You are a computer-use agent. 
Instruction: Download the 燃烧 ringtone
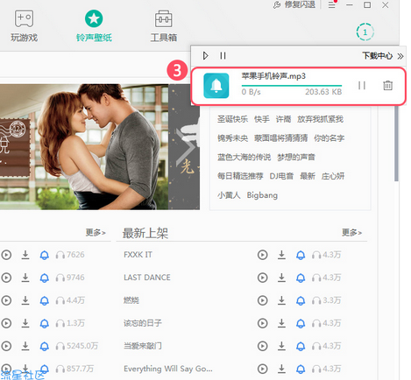[281, 300]
